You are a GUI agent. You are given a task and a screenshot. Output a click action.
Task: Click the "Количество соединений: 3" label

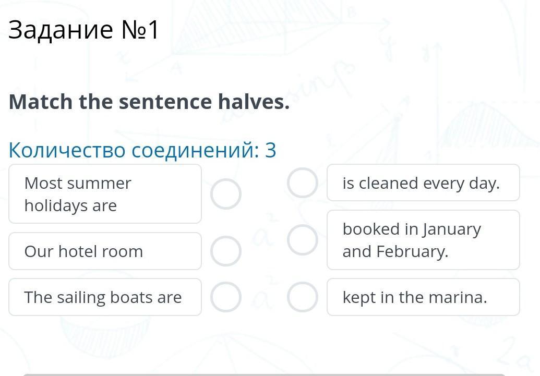(x=142, y=150)
